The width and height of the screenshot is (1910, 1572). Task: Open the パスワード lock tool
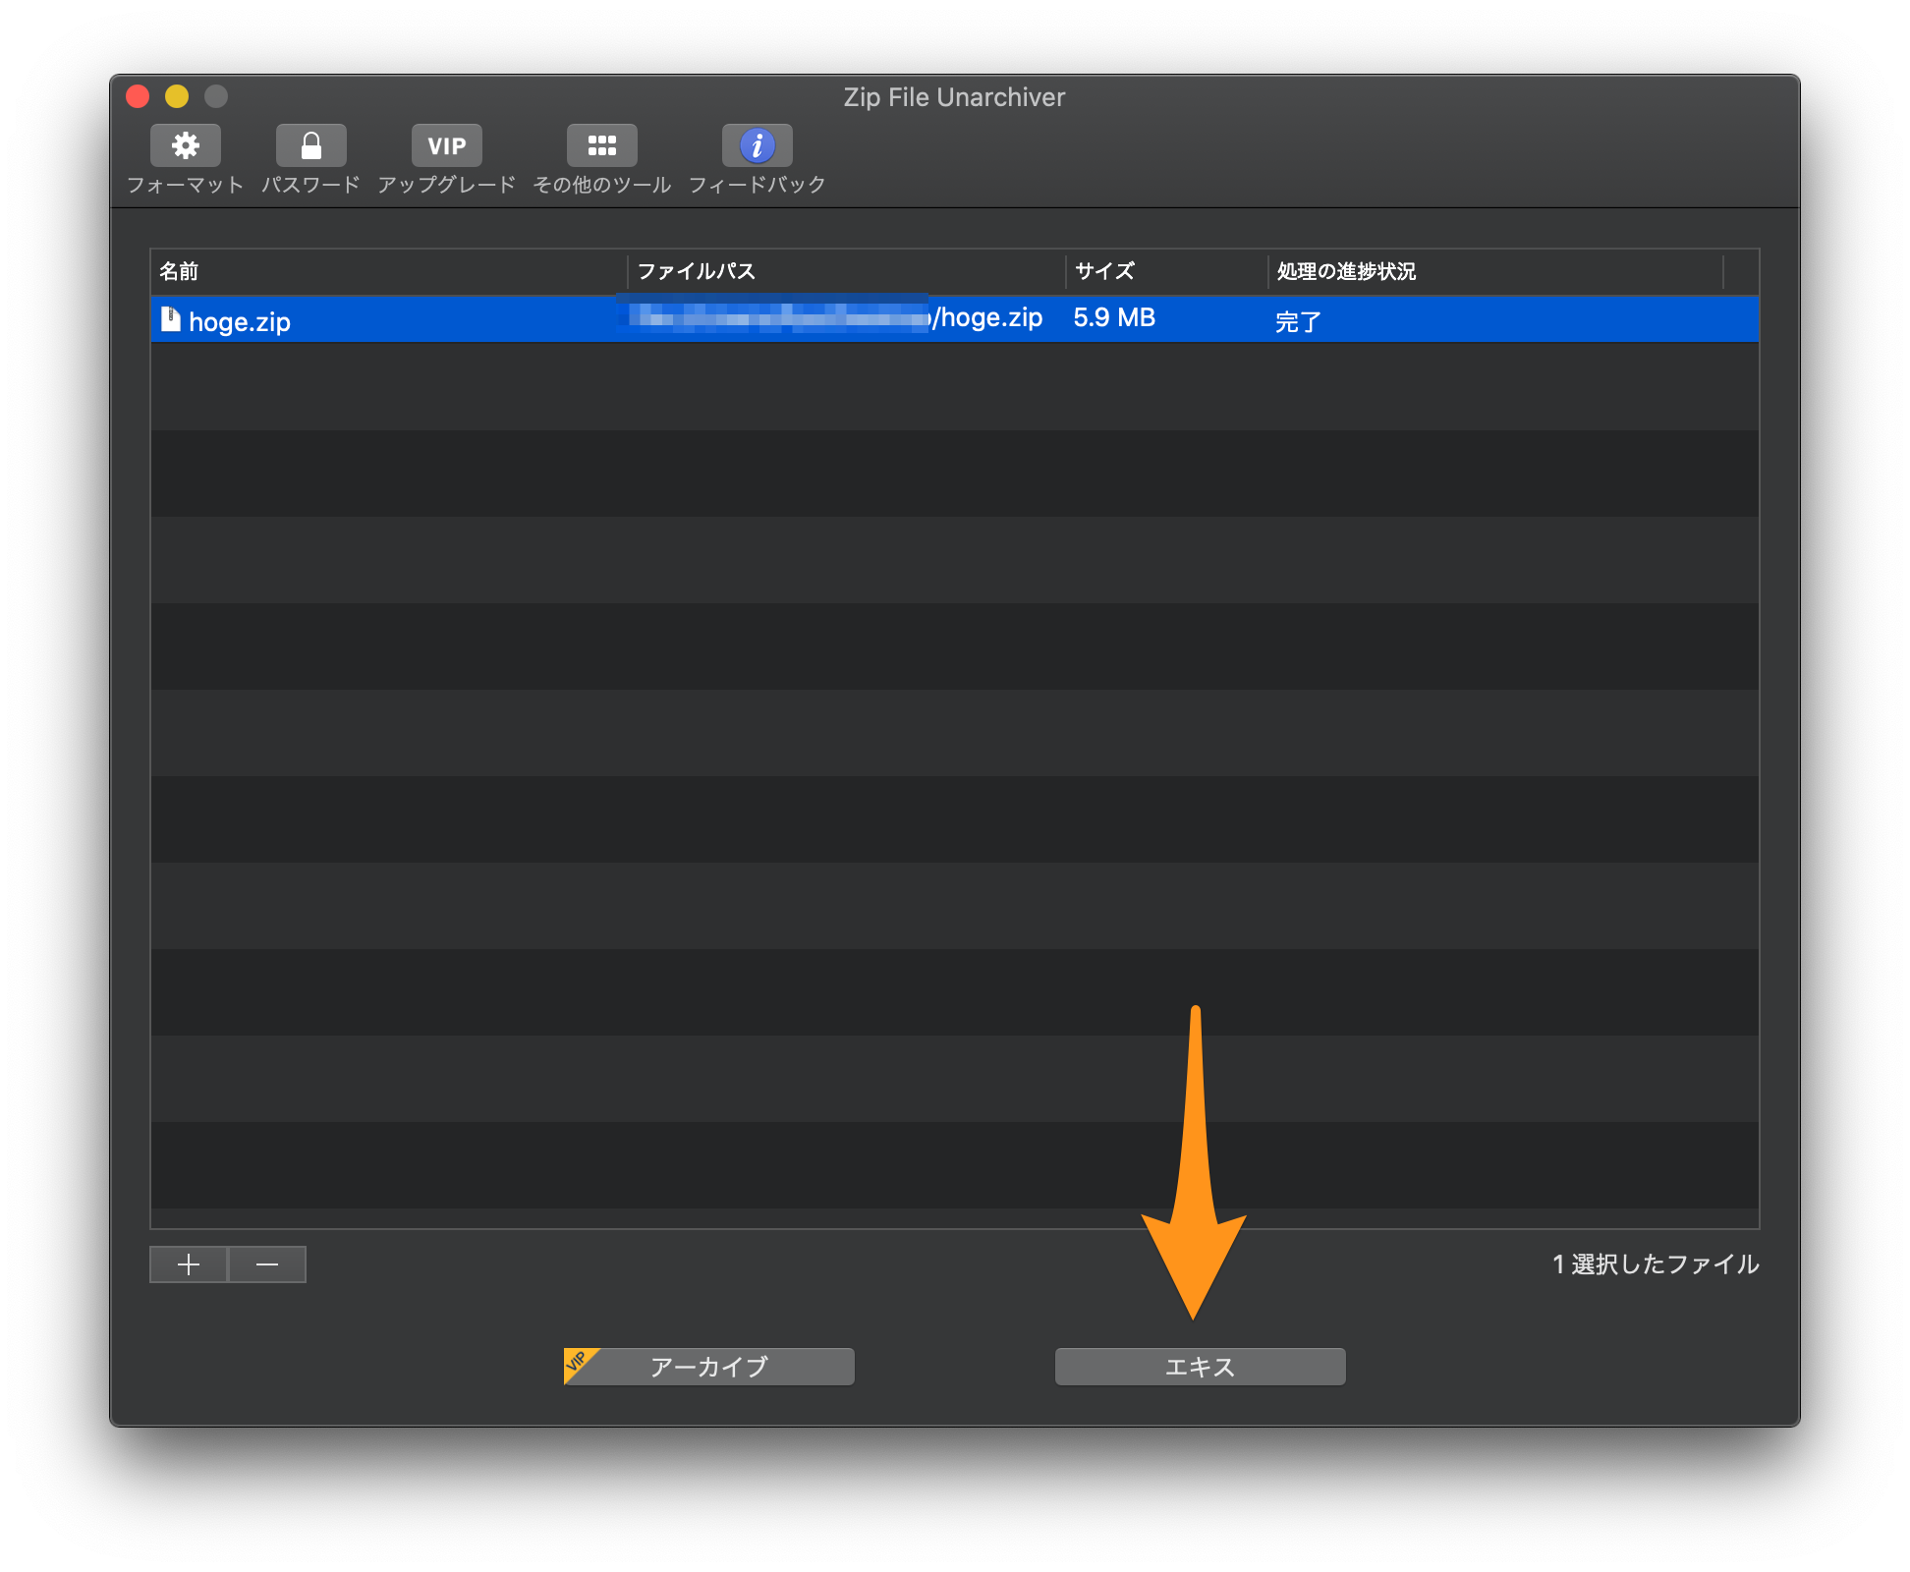click(x=310, y=145)
